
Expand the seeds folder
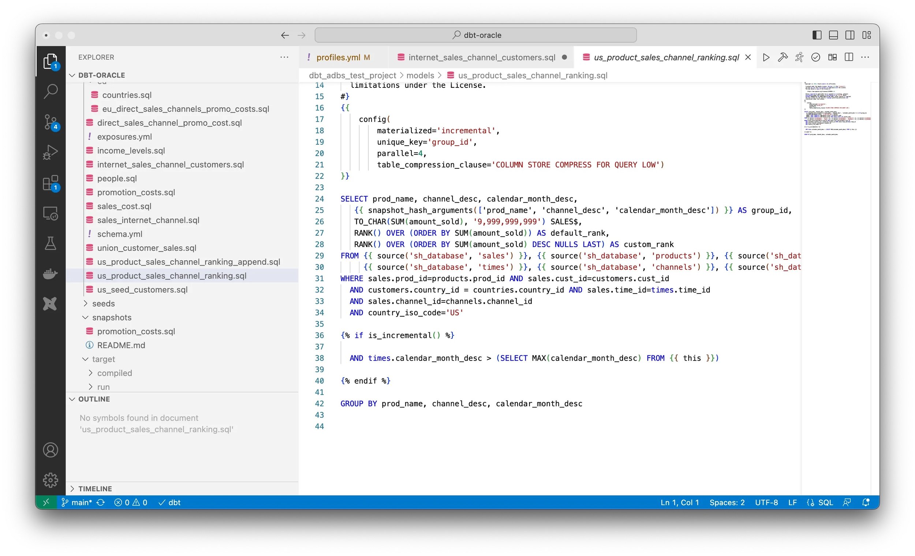click(x=103, y=303)
